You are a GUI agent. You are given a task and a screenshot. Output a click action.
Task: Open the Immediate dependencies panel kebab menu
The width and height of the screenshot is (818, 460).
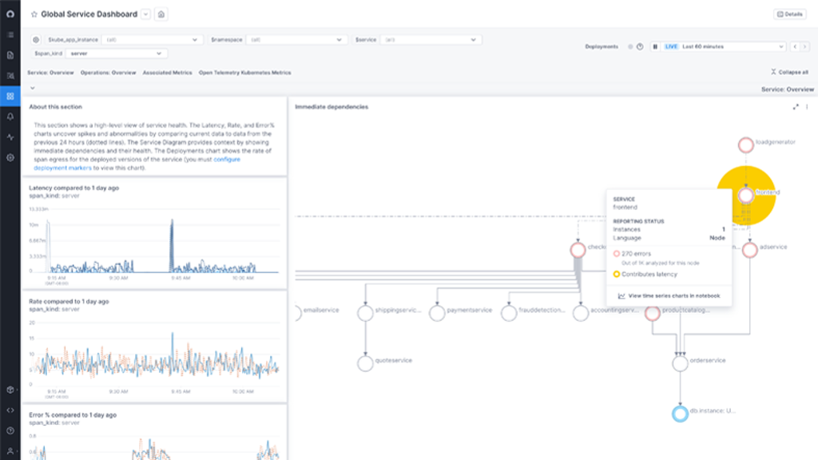[x=807, y=107]
